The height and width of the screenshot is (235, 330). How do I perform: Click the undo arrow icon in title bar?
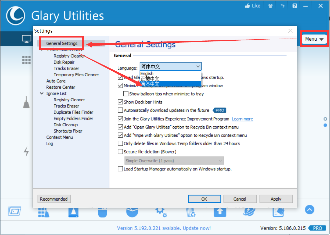coord(282,6)
